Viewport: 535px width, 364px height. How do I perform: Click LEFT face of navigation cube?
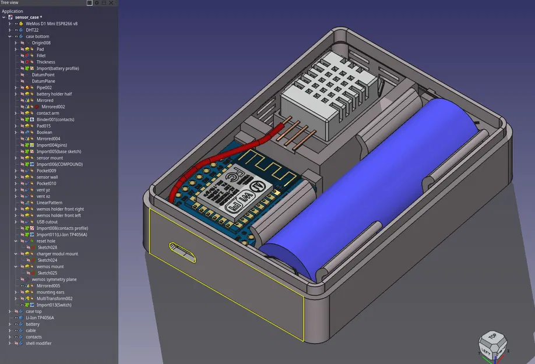tap(486, 351)
